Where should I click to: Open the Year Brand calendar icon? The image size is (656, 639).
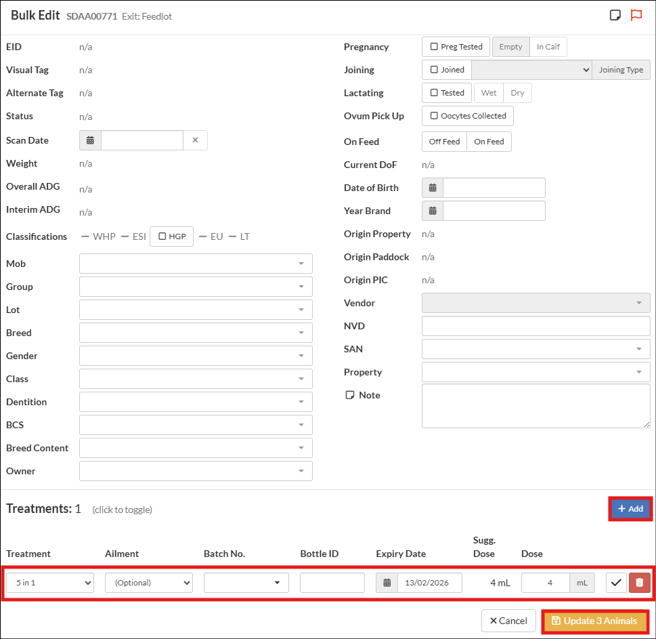coord(433,211)
